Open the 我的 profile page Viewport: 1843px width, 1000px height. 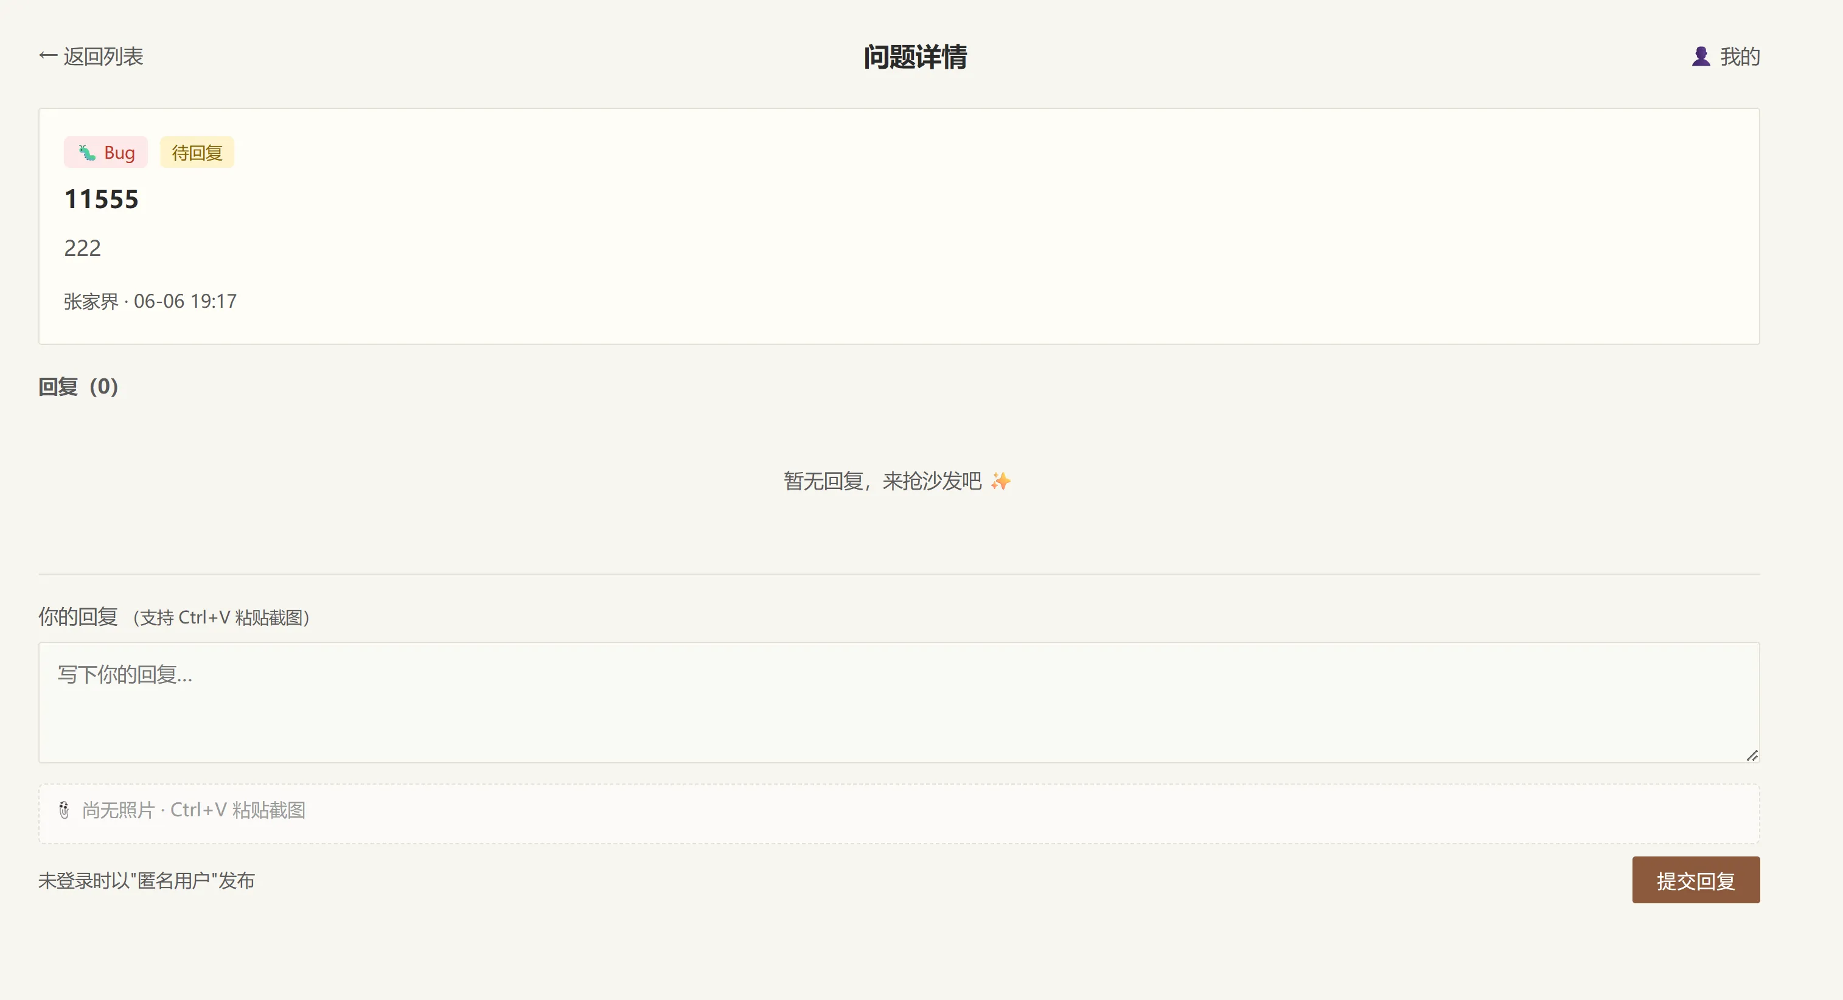[x=1725, y=57]
